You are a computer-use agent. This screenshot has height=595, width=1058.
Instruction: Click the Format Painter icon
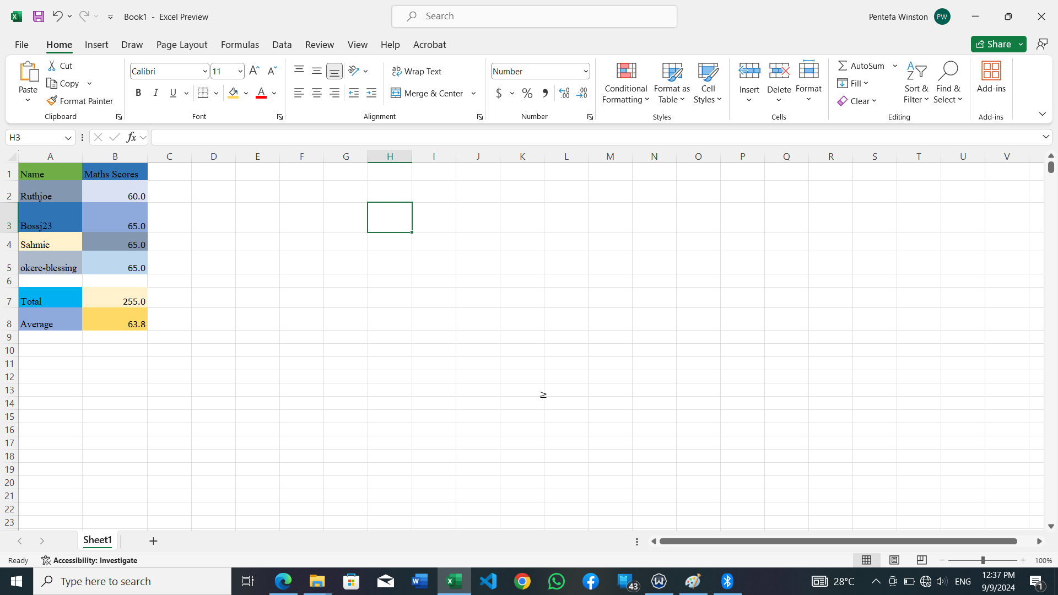[x=52, y=101]
